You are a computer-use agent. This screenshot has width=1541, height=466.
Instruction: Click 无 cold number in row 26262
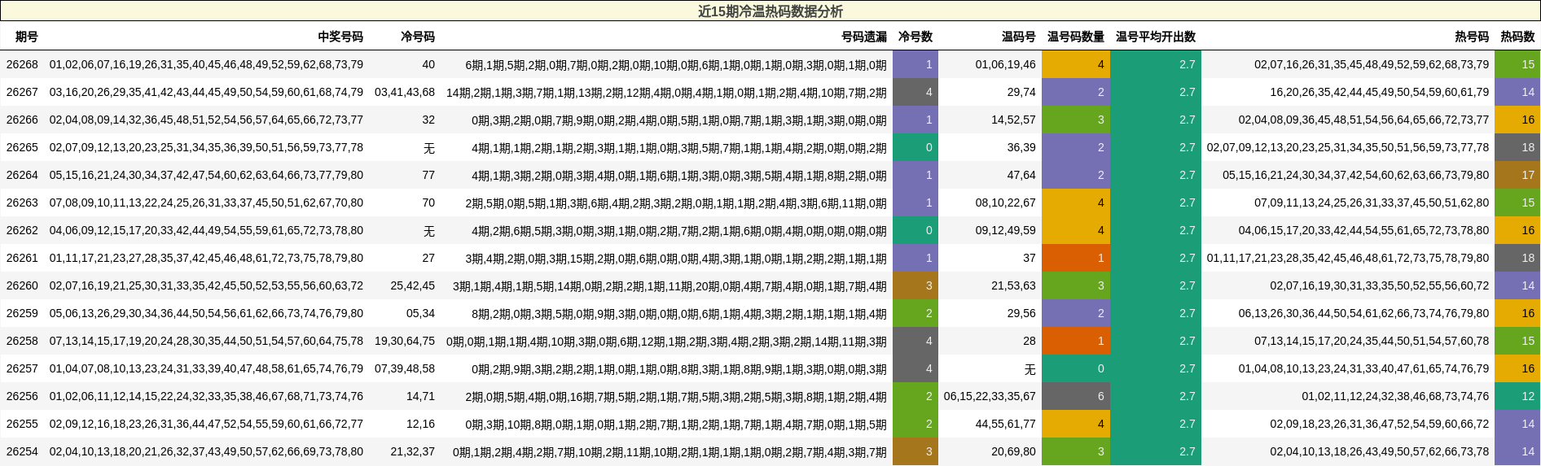[429, 230]
